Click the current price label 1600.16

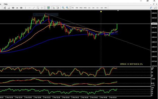pyautogui.click(x=154, y=24)
